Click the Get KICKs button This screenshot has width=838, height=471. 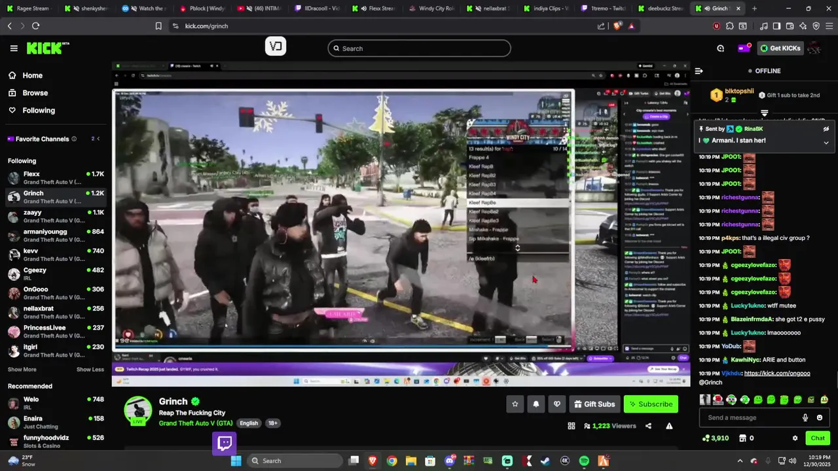pyautogui.click(x=779, y=48)
